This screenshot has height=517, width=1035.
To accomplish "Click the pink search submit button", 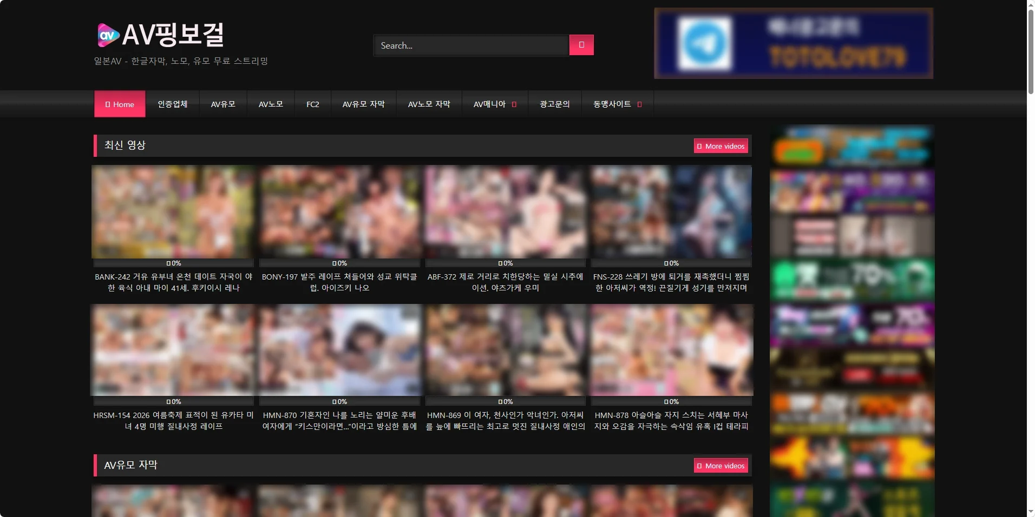I will [x=581, y=45].
